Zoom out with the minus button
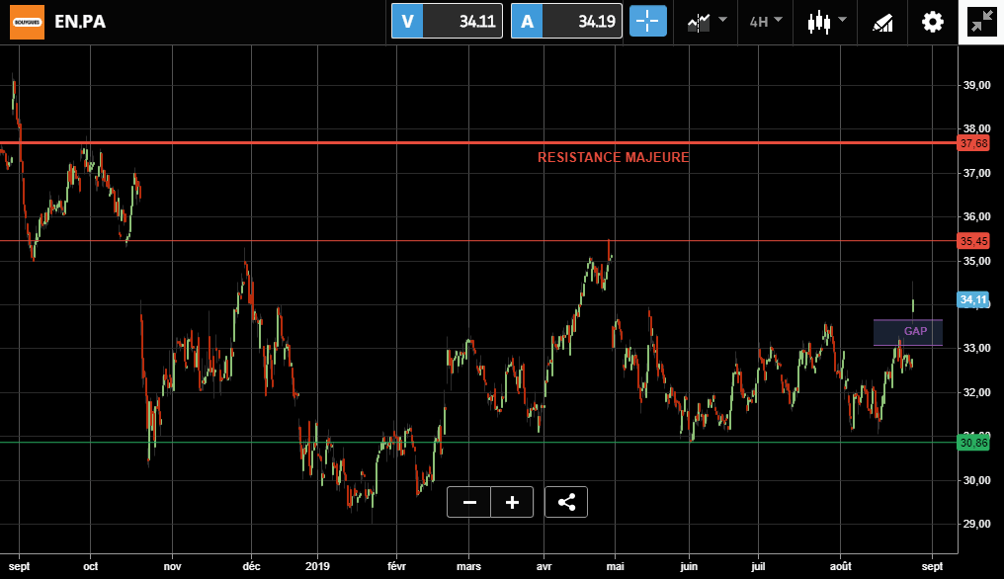 tap(469, 502)
